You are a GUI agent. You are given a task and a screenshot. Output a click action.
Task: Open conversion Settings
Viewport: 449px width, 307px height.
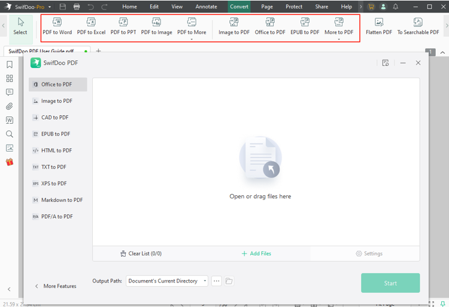pyautogui.click(x=369, y=254)
